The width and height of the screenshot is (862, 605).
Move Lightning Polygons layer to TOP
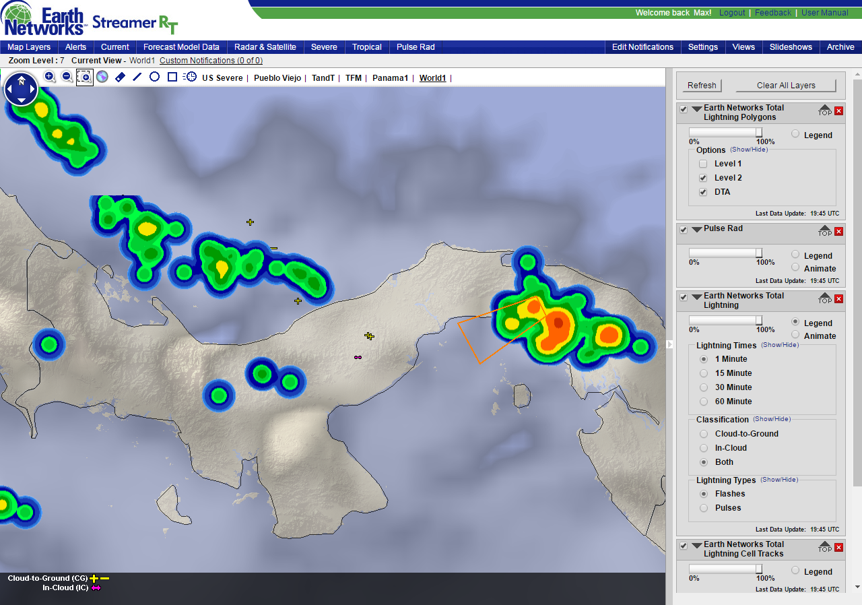[825, 110]
